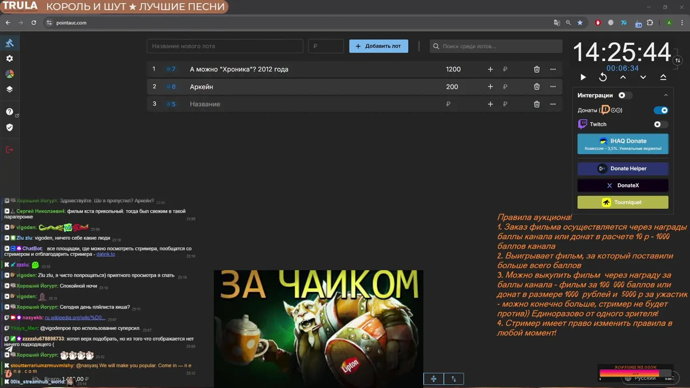This screenshot has width=690, height=388.
Task: Toggle the Интеграции master switch
Action: click(625, 95)
